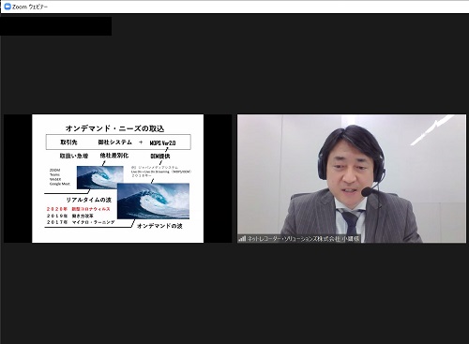This screenshot has width=469, height=344.
Task: Click the 御社システム text on slide
Action: (114, 142)
